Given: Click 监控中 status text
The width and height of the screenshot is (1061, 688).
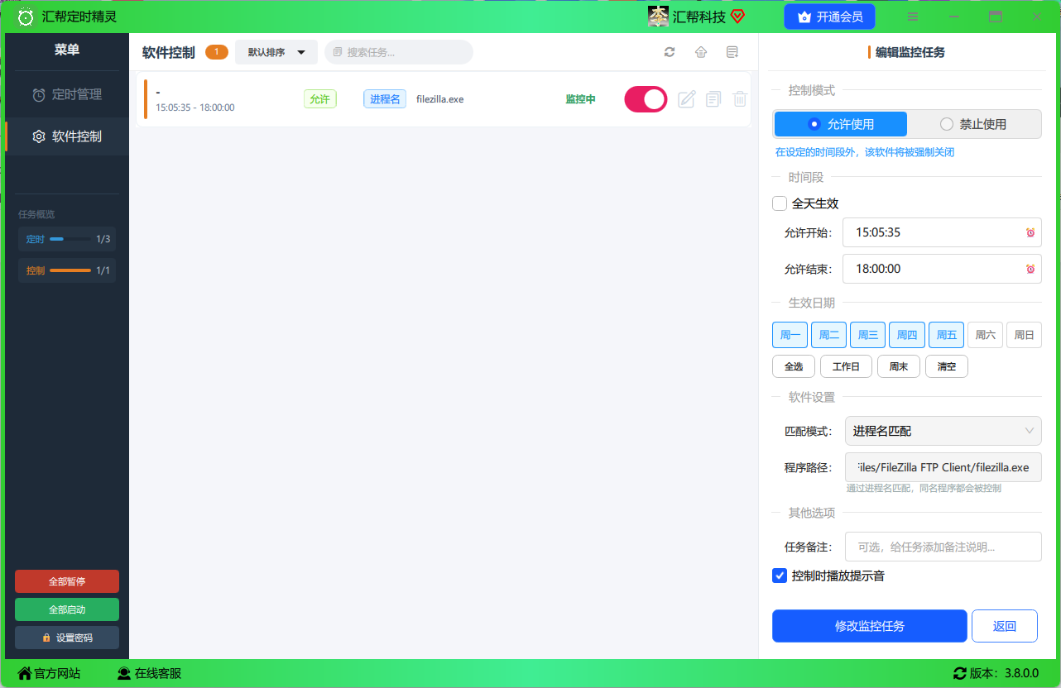Looking at the screenshot, I should pos(580,99).
